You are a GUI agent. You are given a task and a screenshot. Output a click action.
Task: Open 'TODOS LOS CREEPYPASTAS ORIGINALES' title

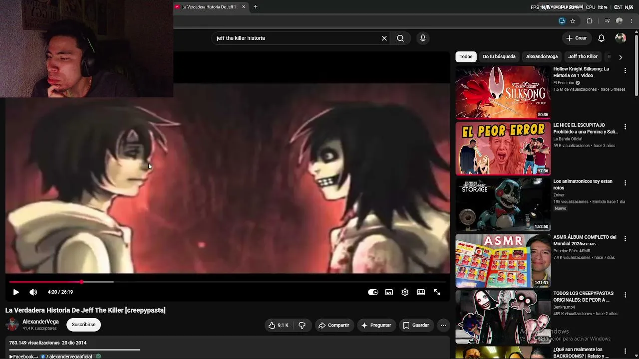(582, 297)
